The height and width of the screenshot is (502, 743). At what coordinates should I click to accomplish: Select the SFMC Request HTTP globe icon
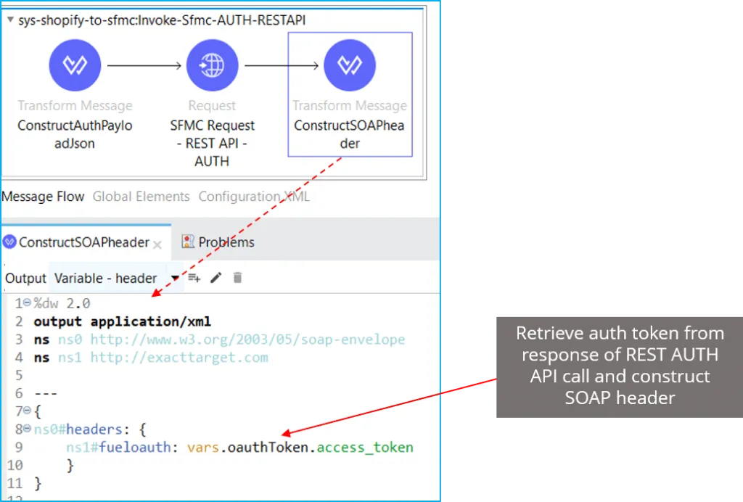coord(212,66)
